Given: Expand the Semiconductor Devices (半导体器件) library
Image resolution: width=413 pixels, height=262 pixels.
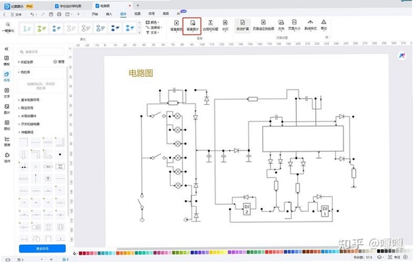Looking at the screenshot, I should 28,116.
